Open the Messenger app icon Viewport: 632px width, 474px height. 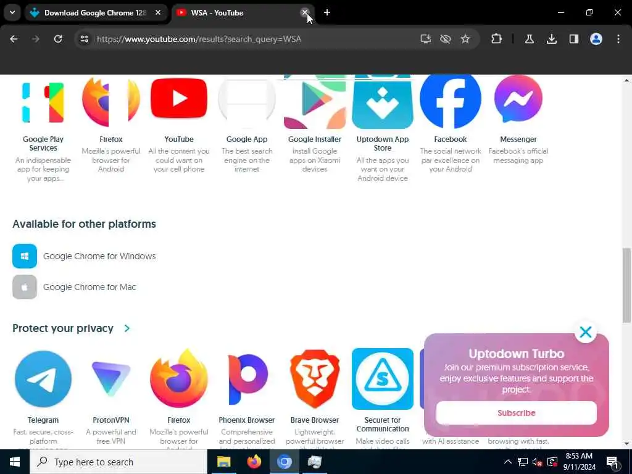coord(518,98)
